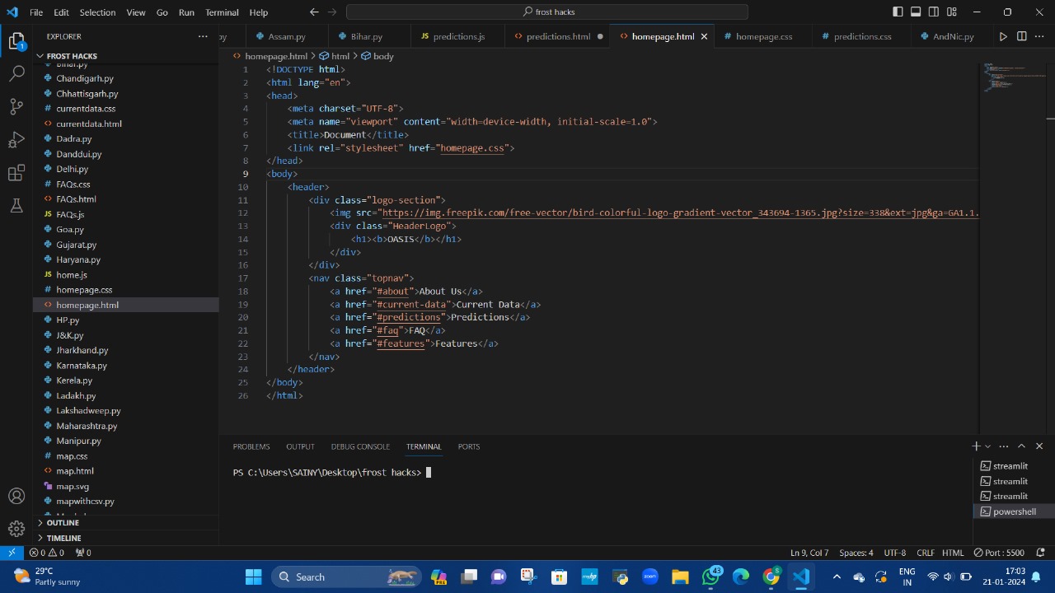Click the html breadcrumb item
Screen dimensions: 1055x593
click(335, 56)
